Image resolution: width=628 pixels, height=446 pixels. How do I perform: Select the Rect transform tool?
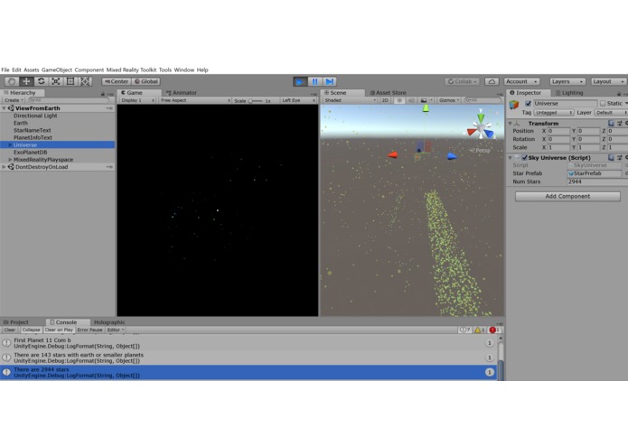tap(70, 81)
